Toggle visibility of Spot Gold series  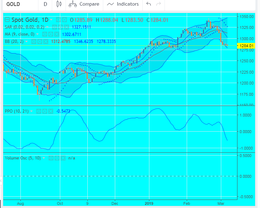pyautogui.click(x=58, y=20)
